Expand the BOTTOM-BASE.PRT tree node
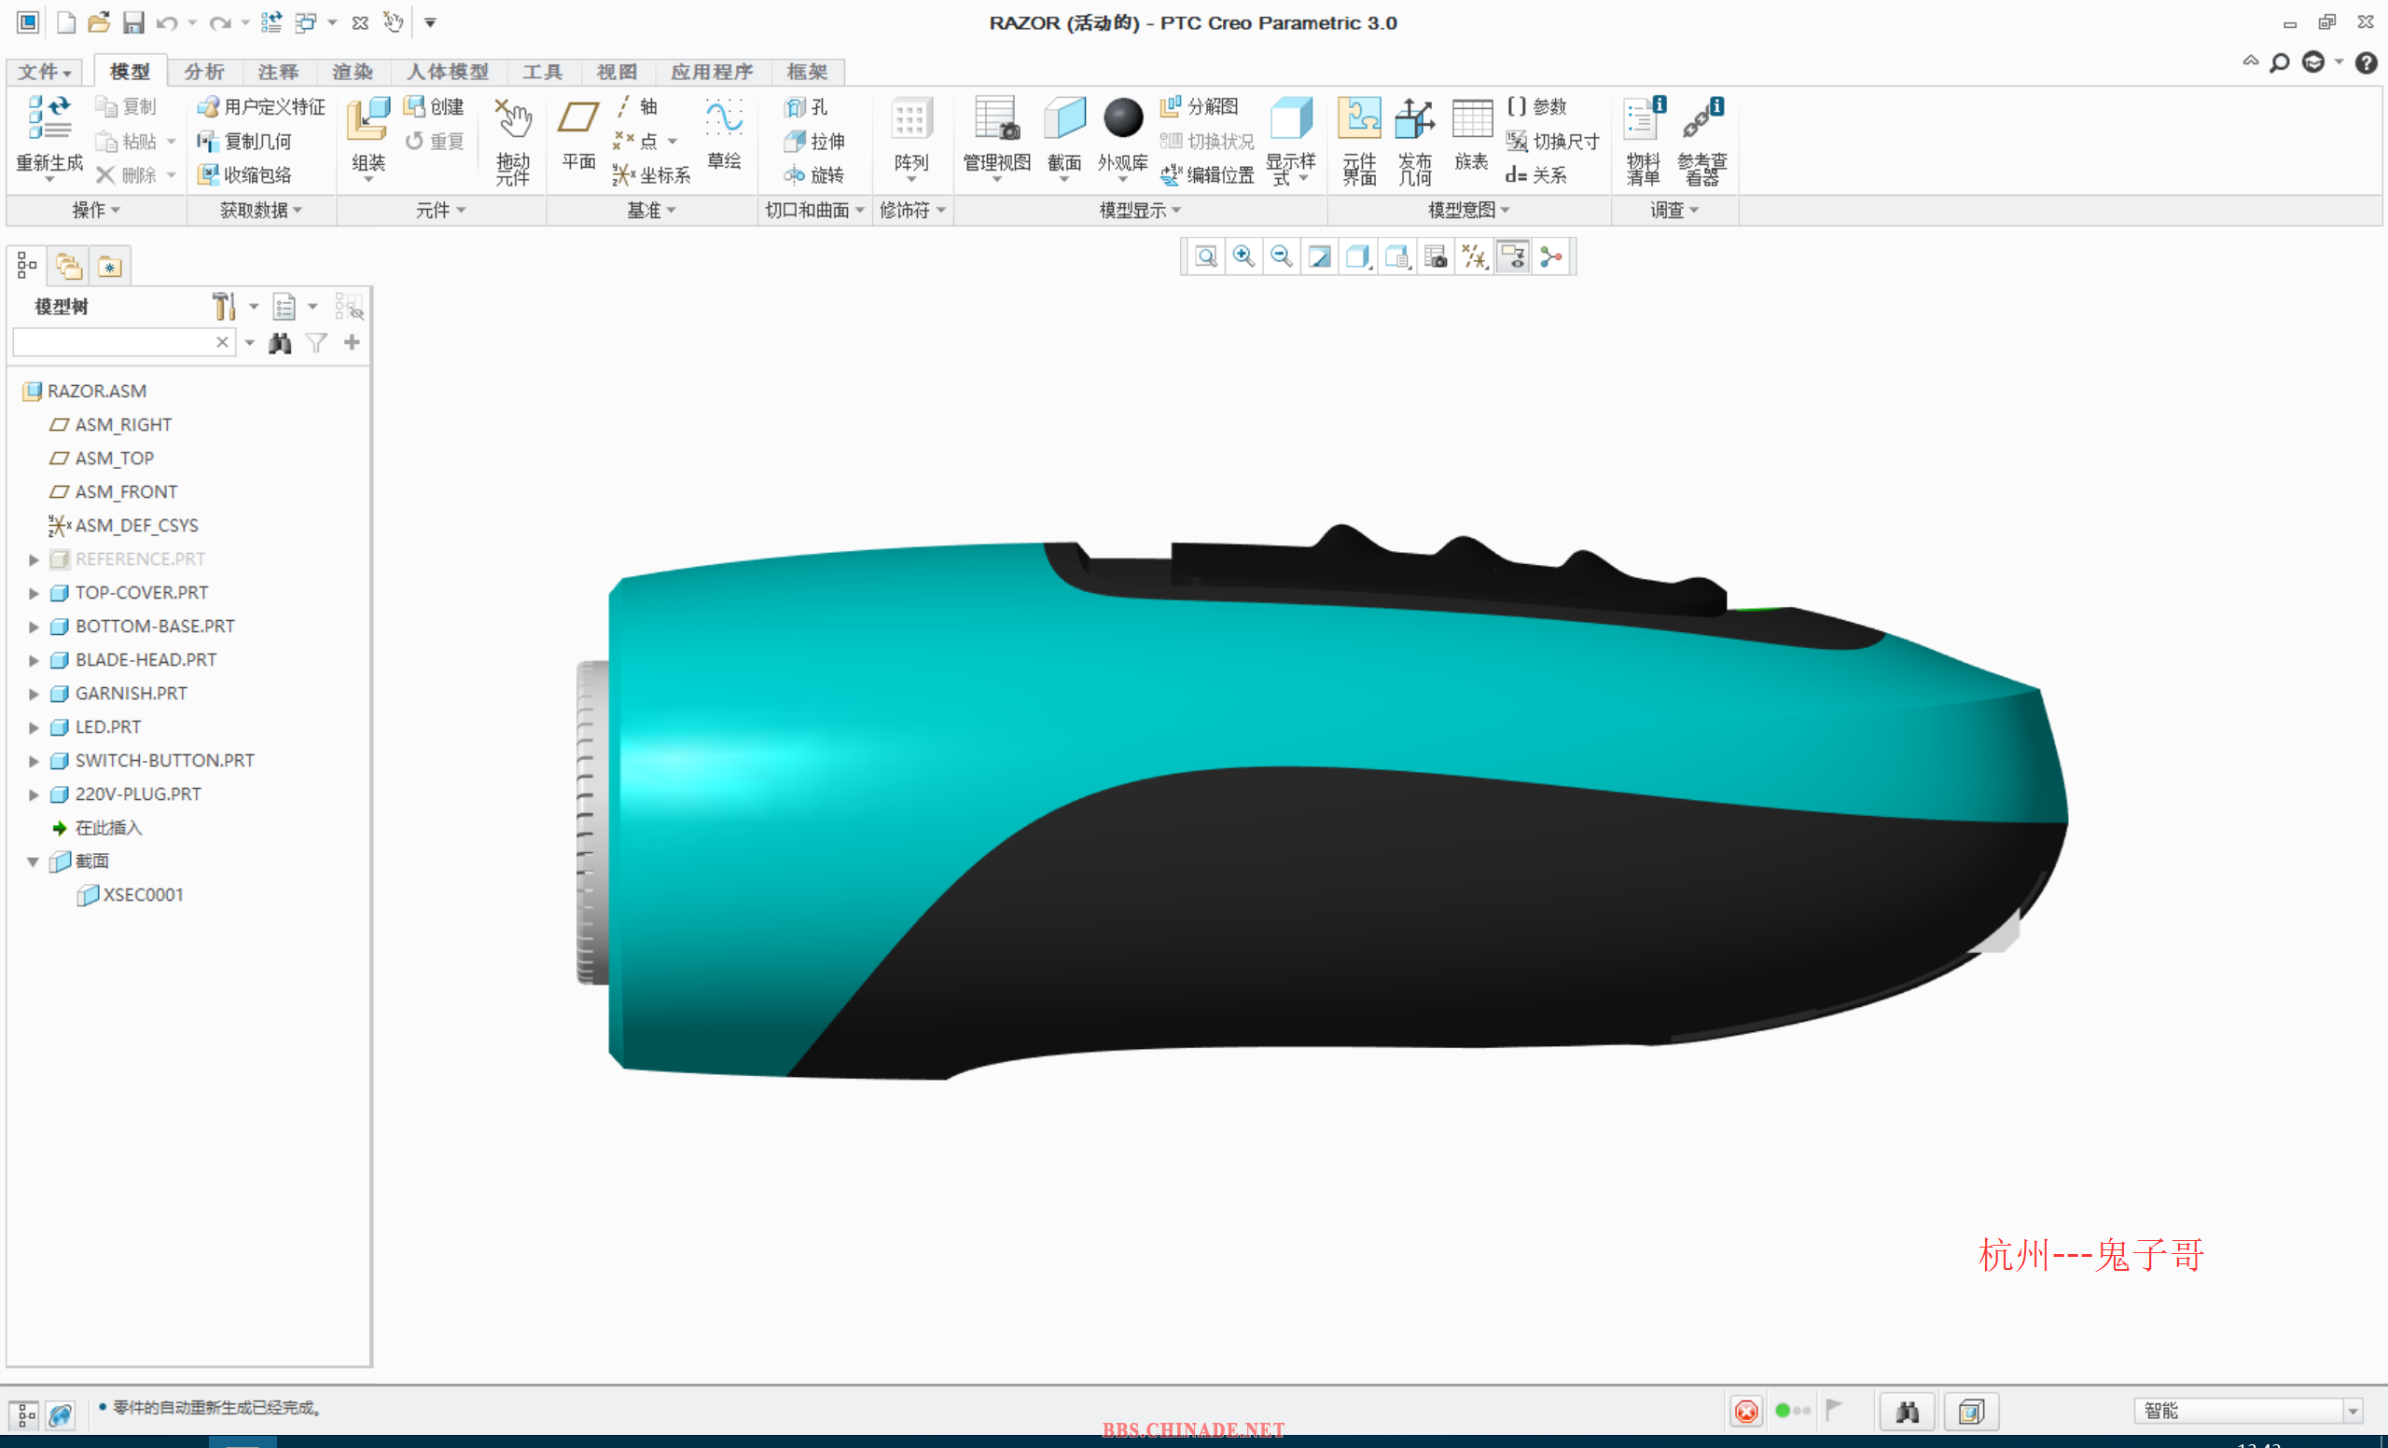 [x=33, y=627]
